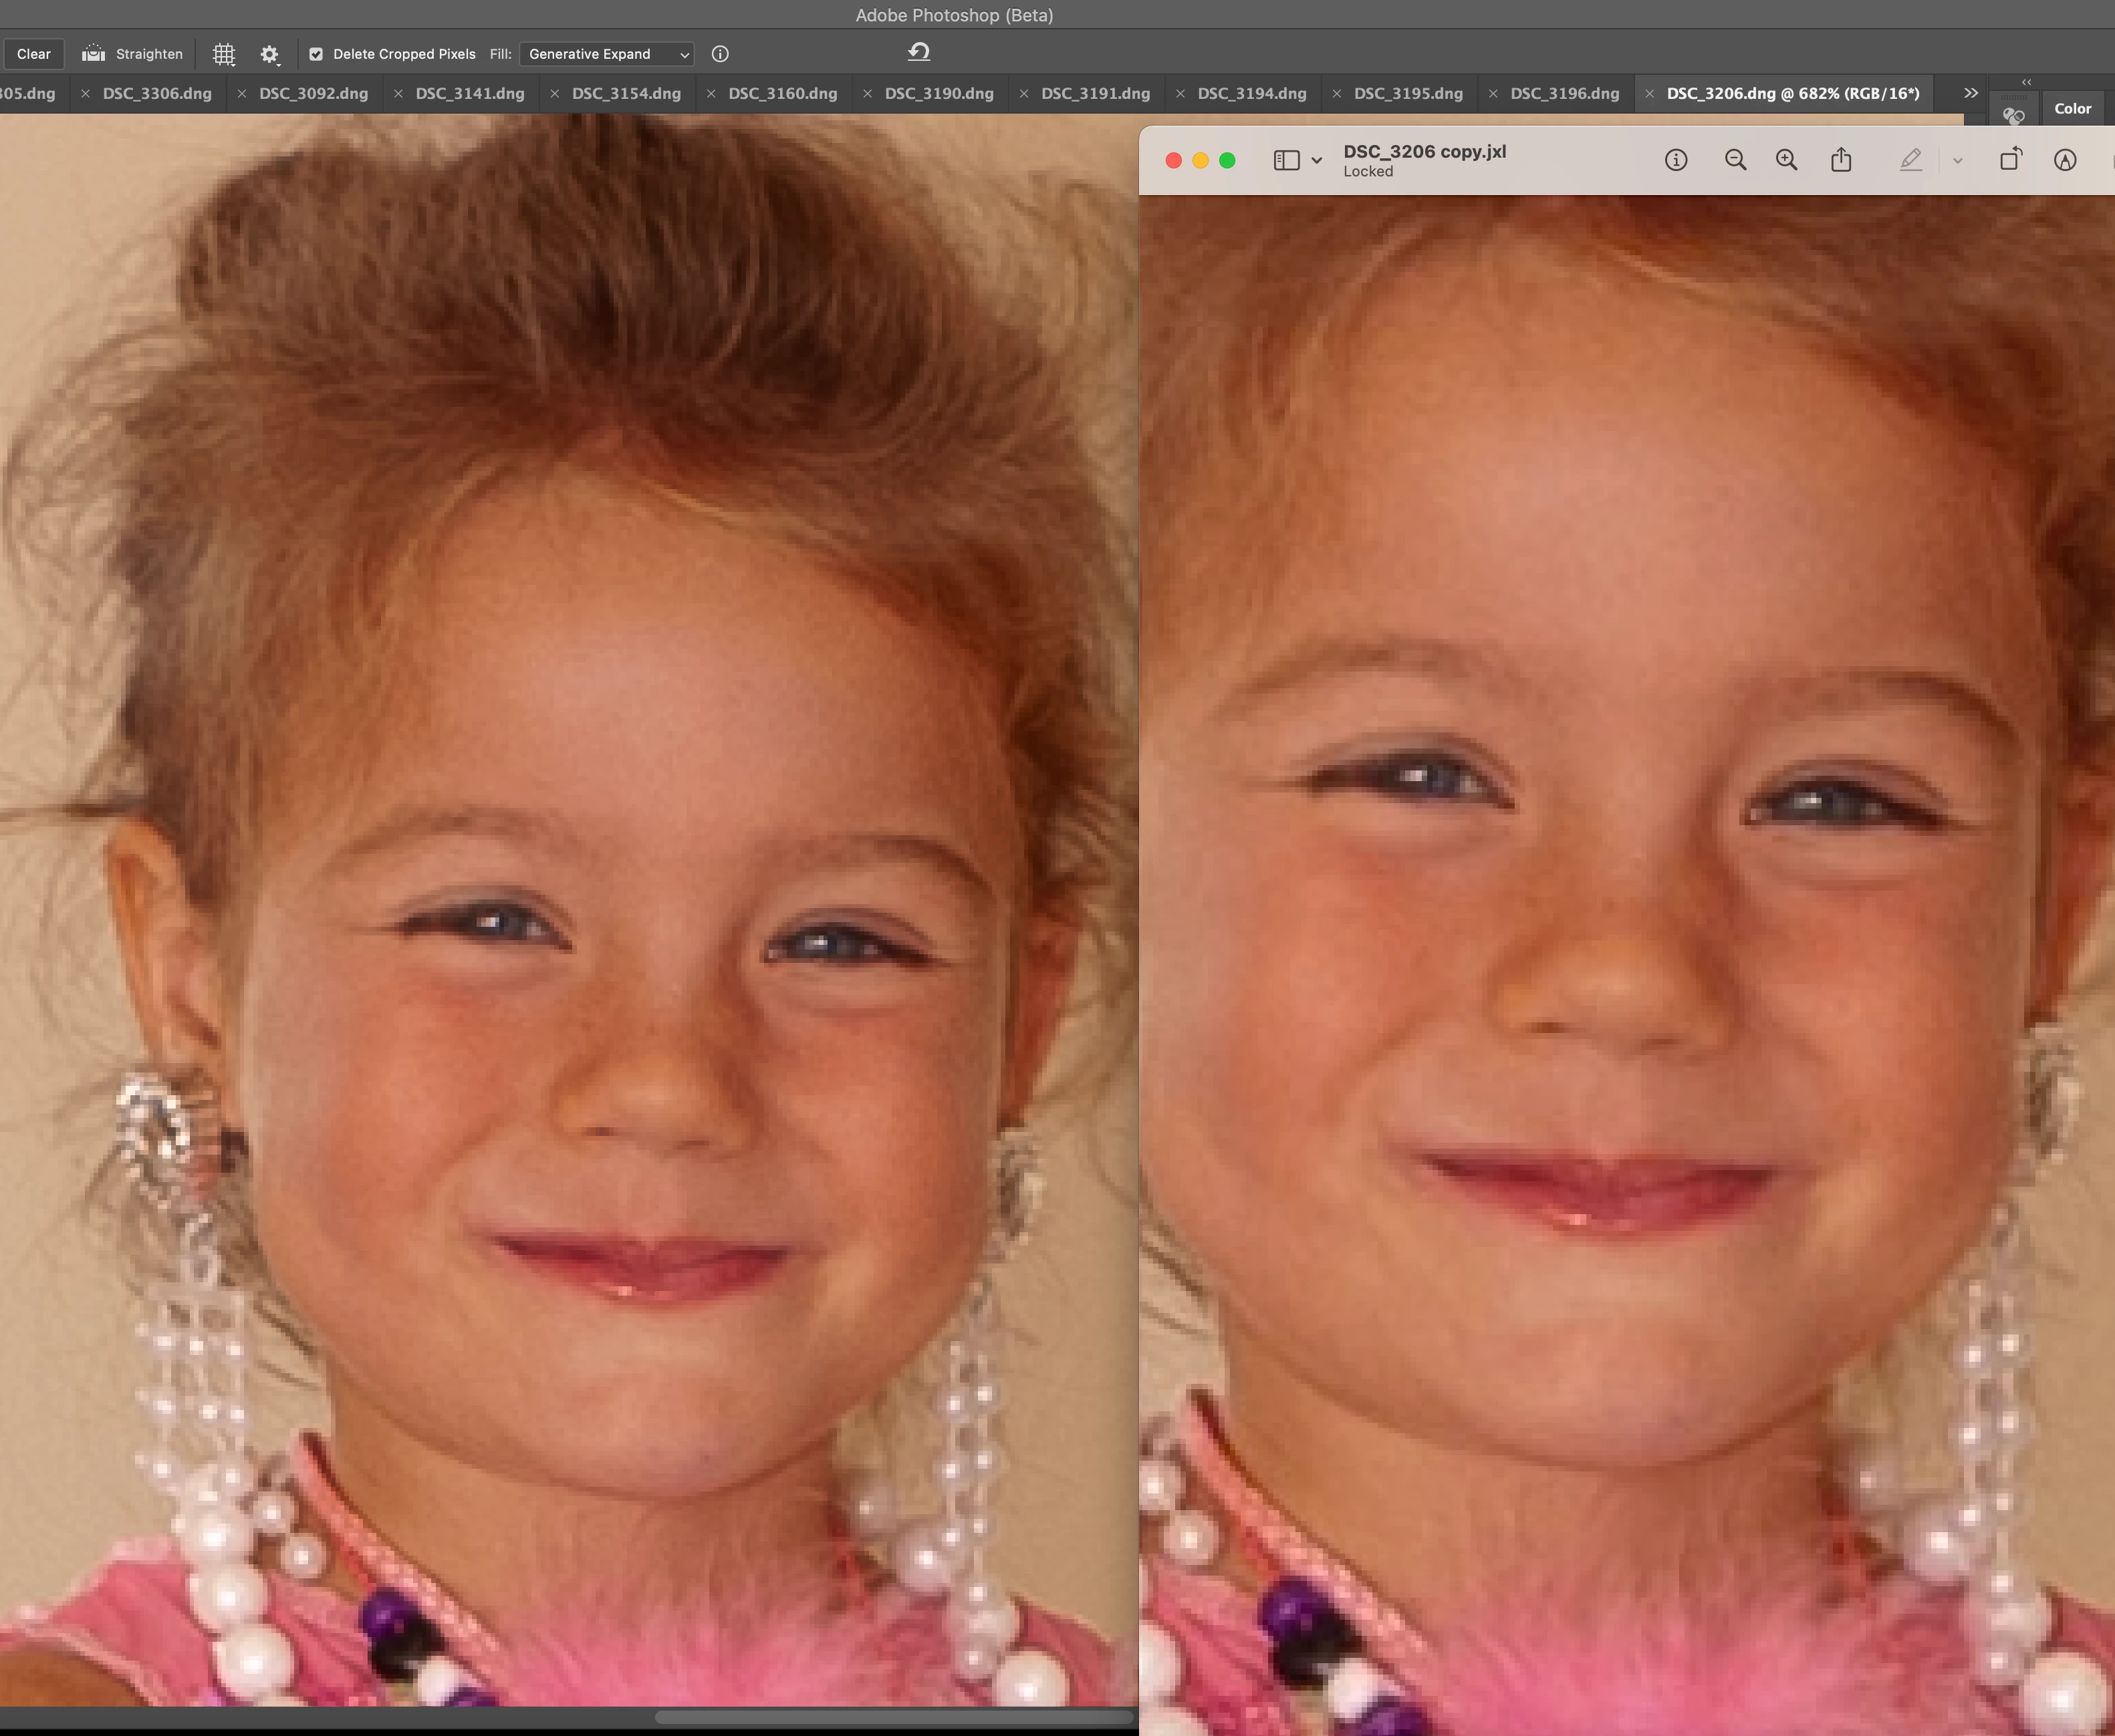Toggle Delete Cropped Pixels checkbox
Image resolution: width=2115 pixels, height=1736 pixels.
click(x=316, y=54)
